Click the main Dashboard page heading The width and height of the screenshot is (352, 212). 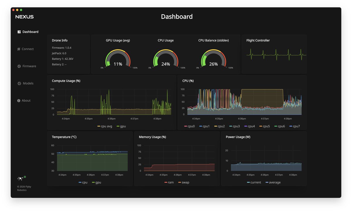[177, 17]
